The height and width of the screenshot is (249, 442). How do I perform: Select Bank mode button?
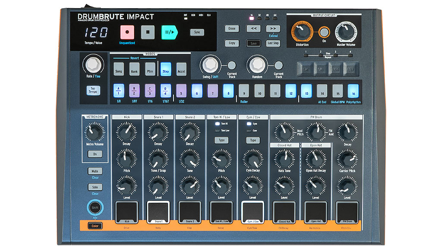point(134,70)
